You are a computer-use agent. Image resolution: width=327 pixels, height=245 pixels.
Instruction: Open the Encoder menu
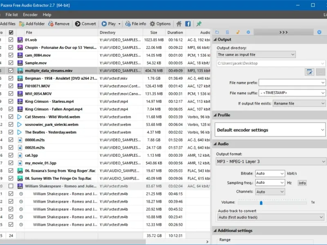point(30,15)
